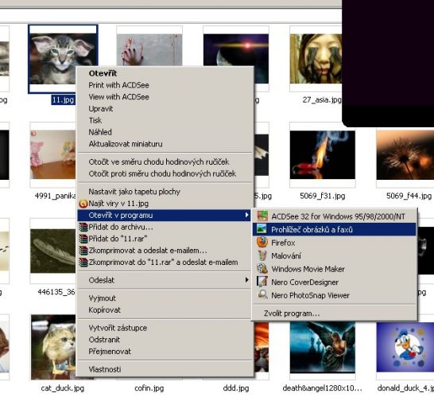Choose Vyjmout to cut the file
This screenshot has width=434, height=397.
click(x=102, y=298)
